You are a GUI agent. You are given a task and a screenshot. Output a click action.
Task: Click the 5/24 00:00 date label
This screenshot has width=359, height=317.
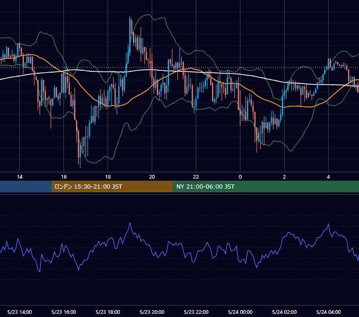240,312
